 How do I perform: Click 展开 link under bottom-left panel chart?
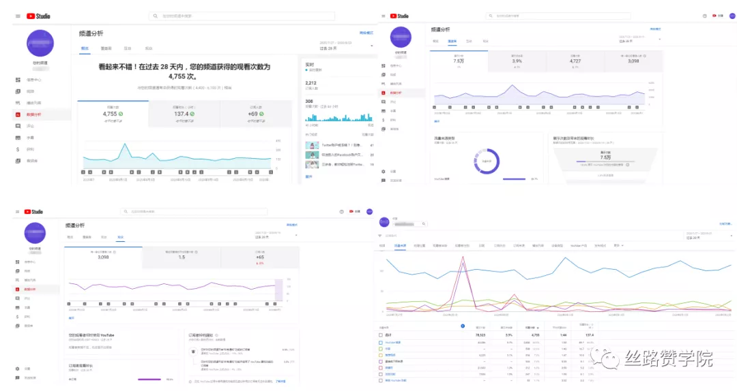pyautogui.click(x=71, y=317)
